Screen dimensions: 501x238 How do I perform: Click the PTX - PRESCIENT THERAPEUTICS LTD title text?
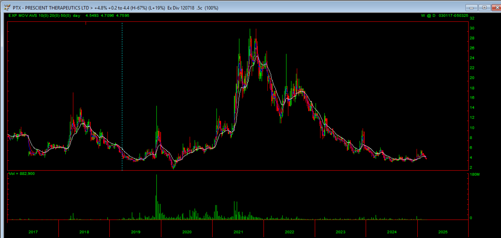(x=51, y=8)
